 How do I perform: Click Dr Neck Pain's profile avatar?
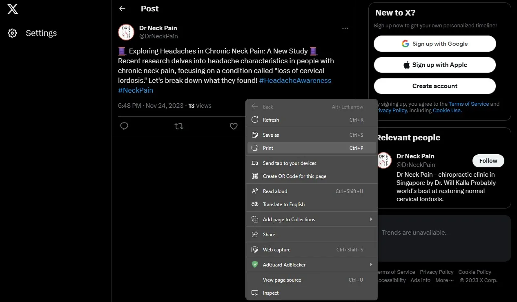[126, 32]
